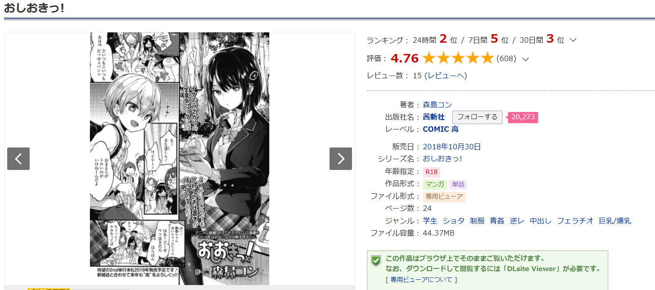Viewport: 655px width, 290px height.
Task: Open author 森島コン page
Action: (437, 105)
